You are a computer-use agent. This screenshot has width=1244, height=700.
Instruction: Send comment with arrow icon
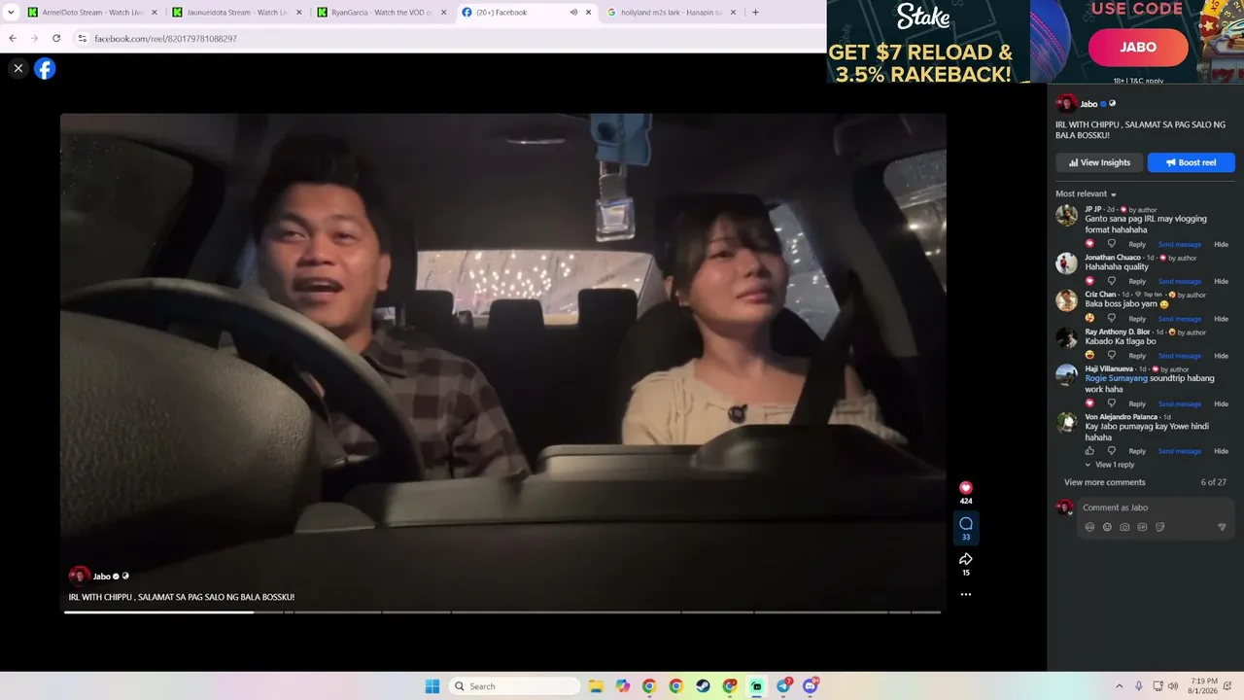coord(1222,527)
